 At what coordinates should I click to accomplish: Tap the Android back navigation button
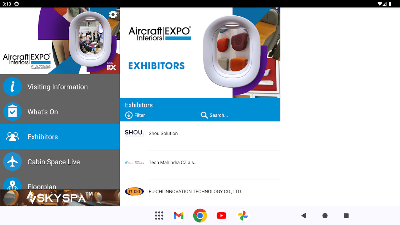[304, 216]
